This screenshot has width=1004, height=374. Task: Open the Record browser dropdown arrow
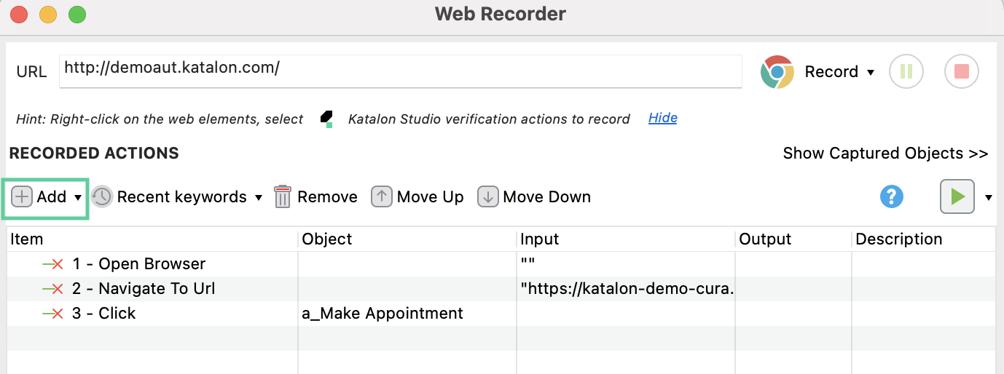tap(871, 73)
